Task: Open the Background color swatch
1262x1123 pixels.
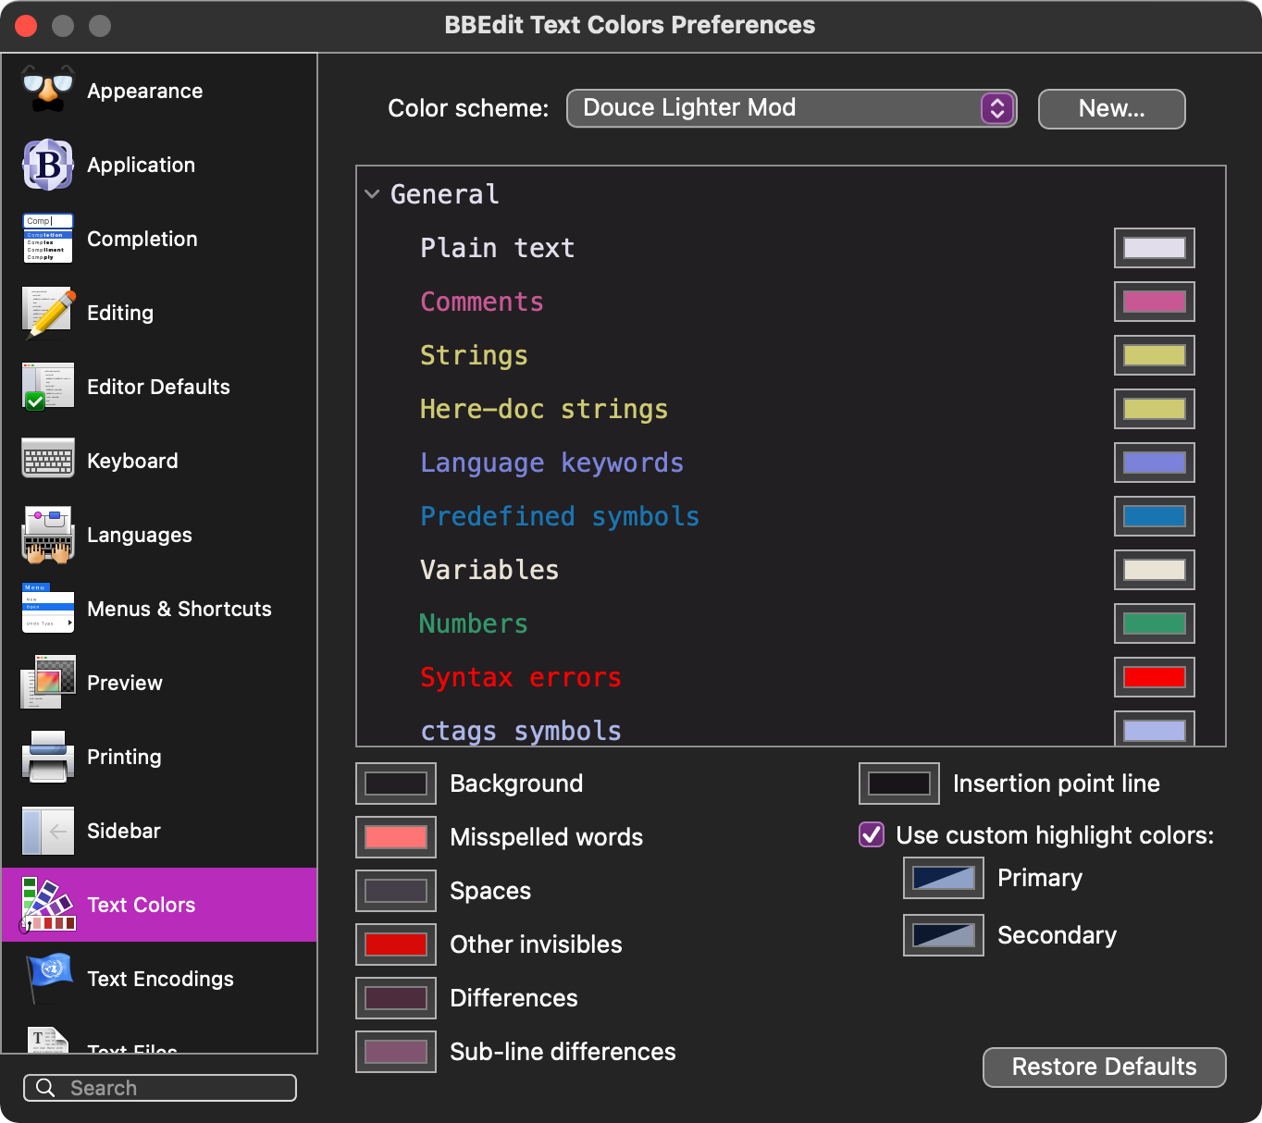Action: 396,784
